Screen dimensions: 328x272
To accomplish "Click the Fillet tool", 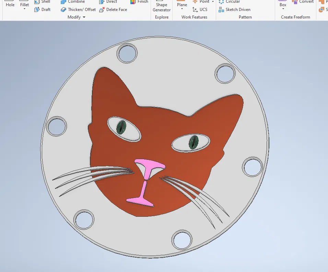I will click(24, 4).
